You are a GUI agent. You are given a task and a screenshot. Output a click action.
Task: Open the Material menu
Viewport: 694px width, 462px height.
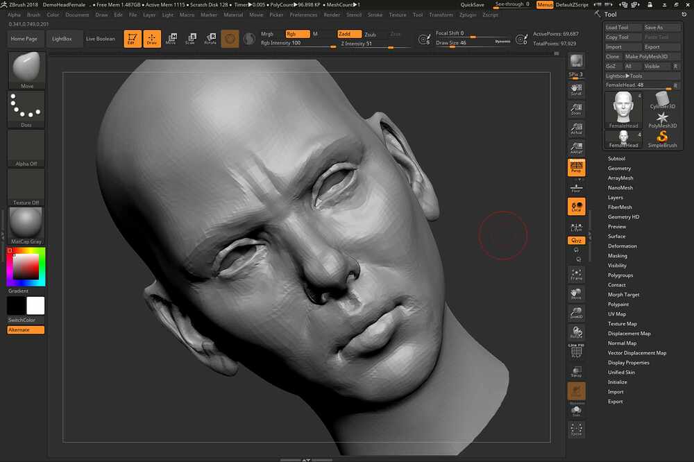(233, 15)
